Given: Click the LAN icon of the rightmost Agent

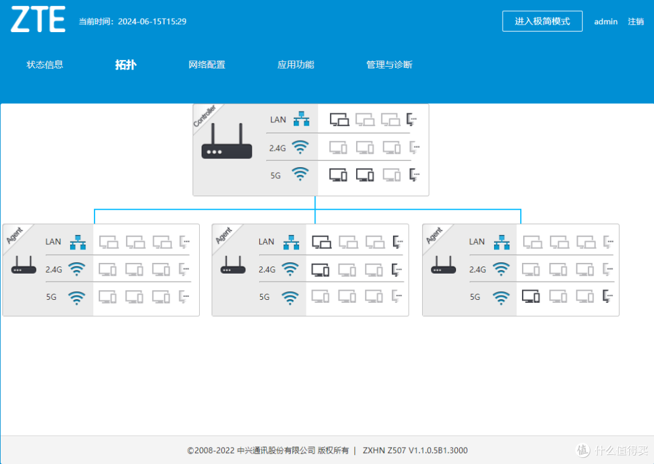Looking at the screenshot, I should (503, 241).
